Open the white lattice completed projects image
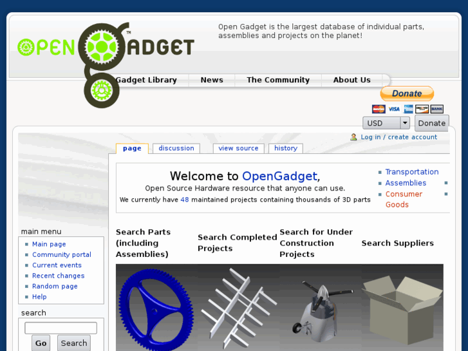This screenshot has height=351, width=468. 238,308
